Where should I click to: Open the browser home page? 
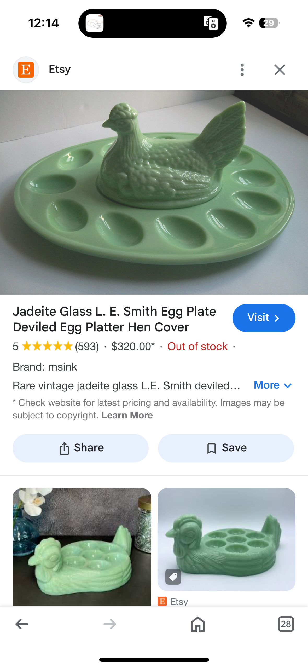(x=198, y=624)
